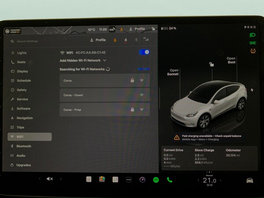Tap the Since Charge trip card
This screenshot has width=264, height=198.
pyautogui.click(x=205, y=156)
